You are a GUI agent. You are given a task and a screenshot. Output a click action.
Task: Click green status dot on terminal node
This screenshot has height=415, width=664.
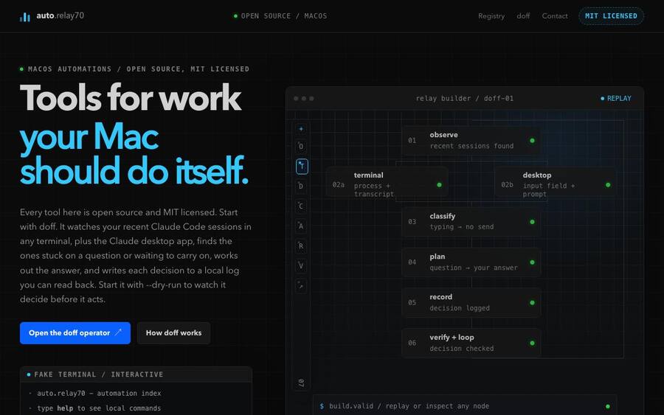point(439,184)
